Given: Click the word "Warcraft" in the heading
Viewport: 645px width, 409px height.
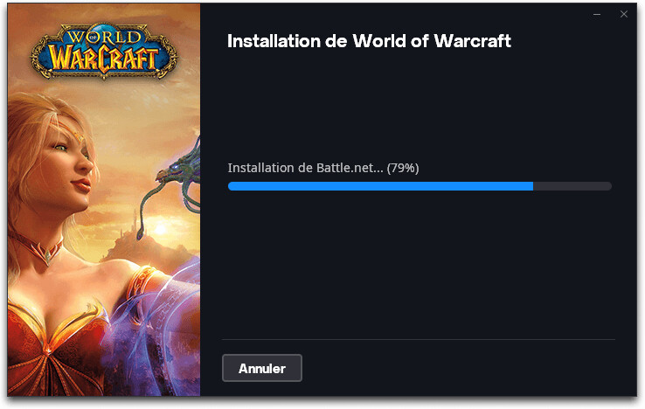Looking at the screenshot, I should point(473,41).
